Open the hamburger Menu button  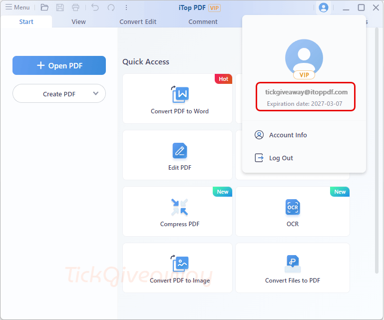click(17, 7)
